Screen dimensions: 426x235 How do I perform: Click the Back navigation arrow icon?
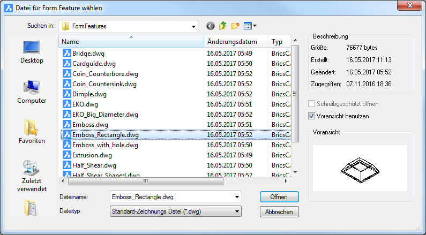coord(210,26)
